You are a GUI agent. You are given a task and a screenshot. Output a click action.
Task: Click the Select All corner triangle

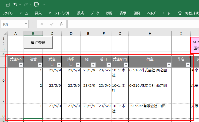coord(5,34)
